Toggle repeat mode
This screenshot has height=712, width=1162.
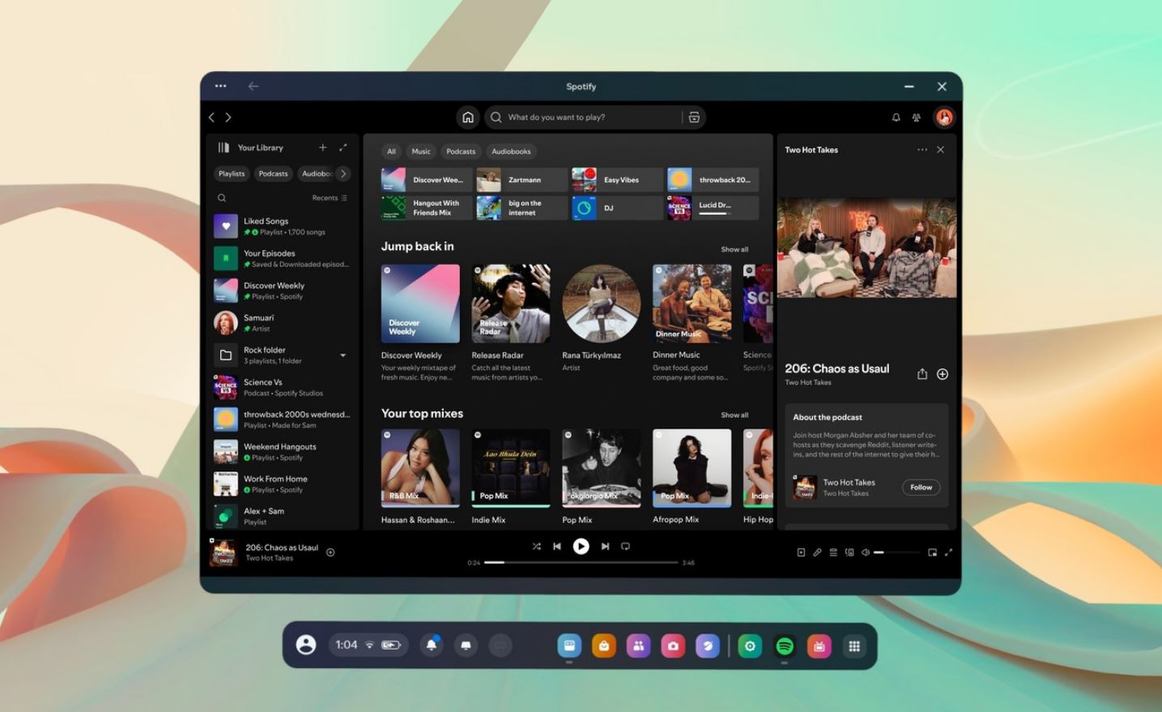tap(625, 546)
